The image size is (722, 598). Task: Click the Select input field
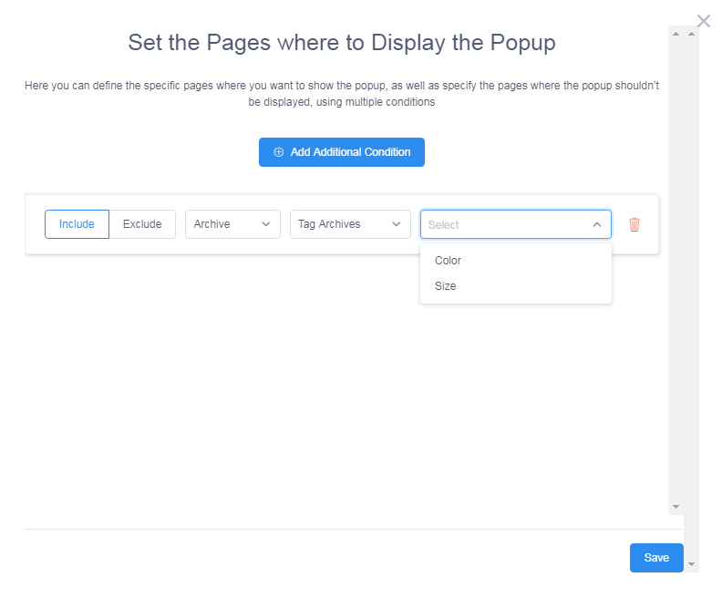516,224
